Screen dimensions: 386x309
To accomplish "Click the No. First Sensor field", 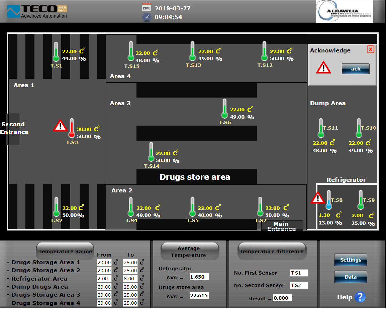I will click(x=298, y=273).
